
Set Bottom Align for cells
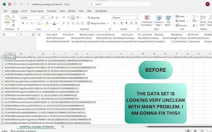[73, 17]
